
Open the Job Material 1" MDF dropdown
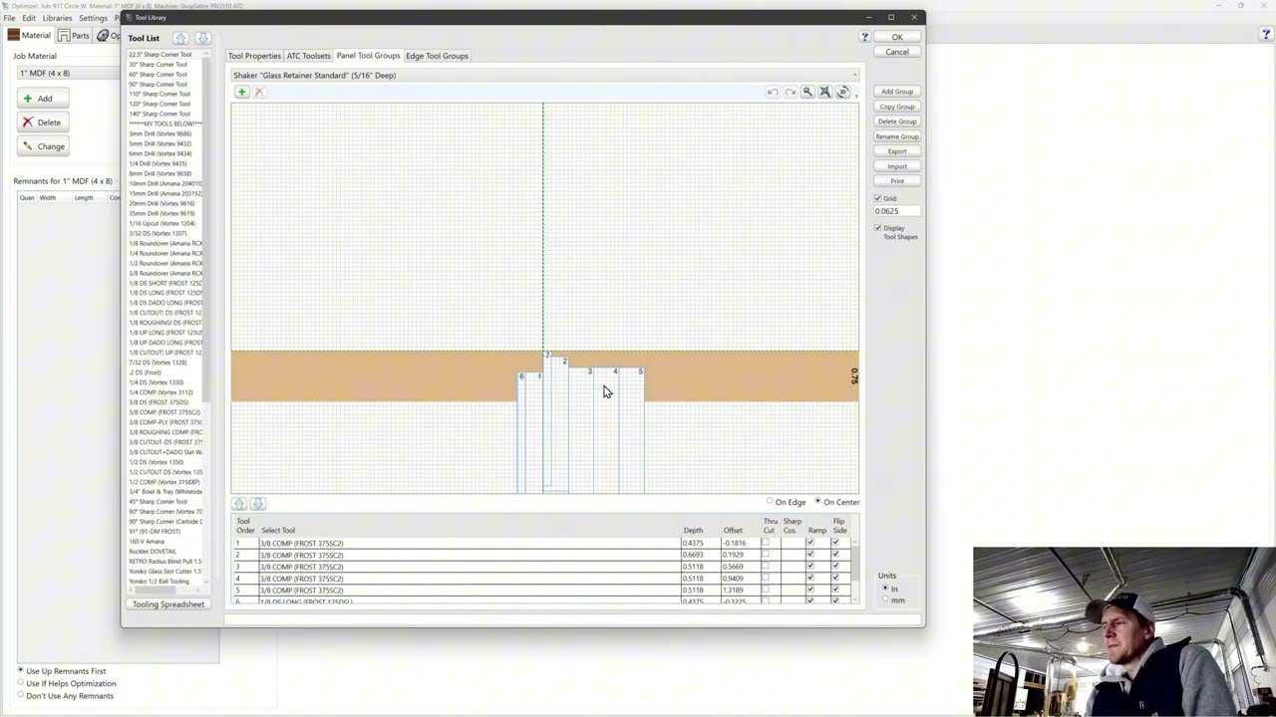tap(68, 73)
